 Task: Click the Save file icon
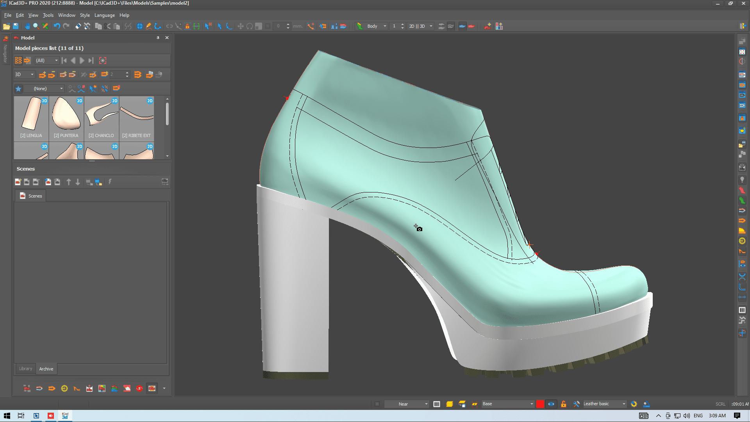(16, 26)
